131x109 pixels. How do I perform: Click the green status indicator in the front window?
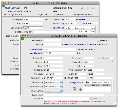click(x=22, y=39)
